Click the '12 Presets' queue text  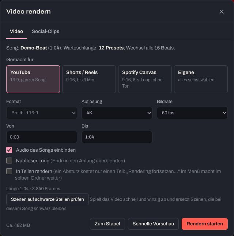pyautogui.click(x=111, y=48)
